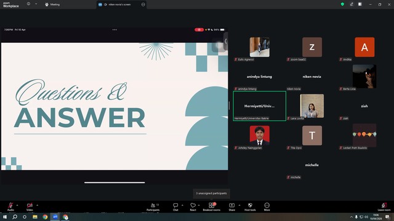The image size is (394, 221).
Task: Select zoom baa02 participant tile
Action: (x=312, y=47)
